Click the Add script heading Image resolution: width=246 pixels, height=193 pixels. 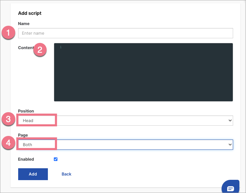pyautogui.click(x=30, y=14)
